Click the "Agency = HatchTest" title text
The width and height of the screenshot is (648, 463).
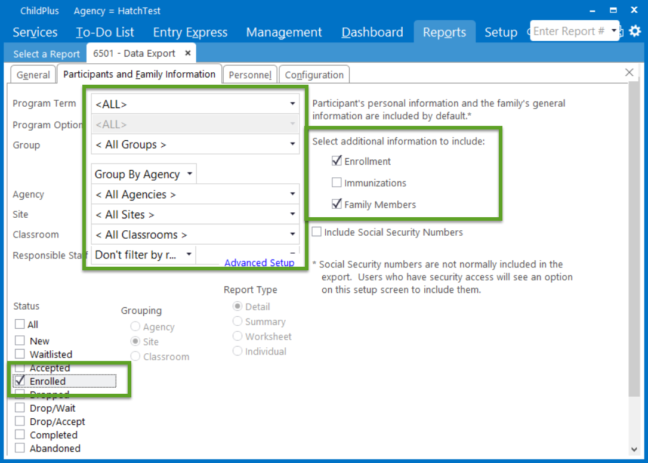[x=117, y=11]
